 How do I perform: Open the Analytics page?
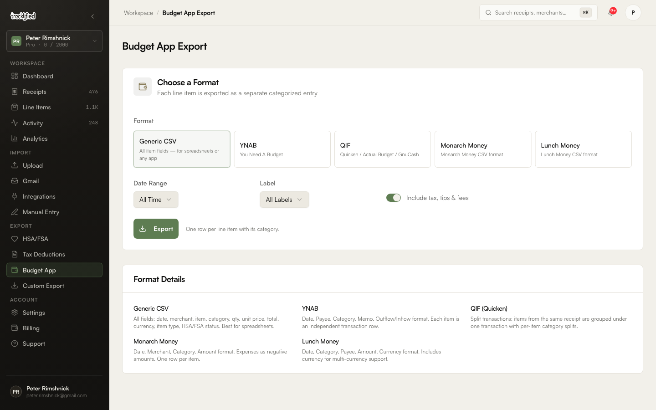click(54, 138)
